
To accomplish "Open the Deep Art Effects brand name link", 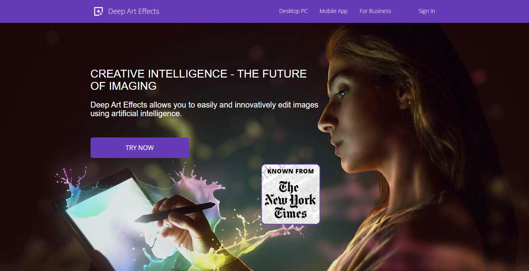I will coord(134,11).
